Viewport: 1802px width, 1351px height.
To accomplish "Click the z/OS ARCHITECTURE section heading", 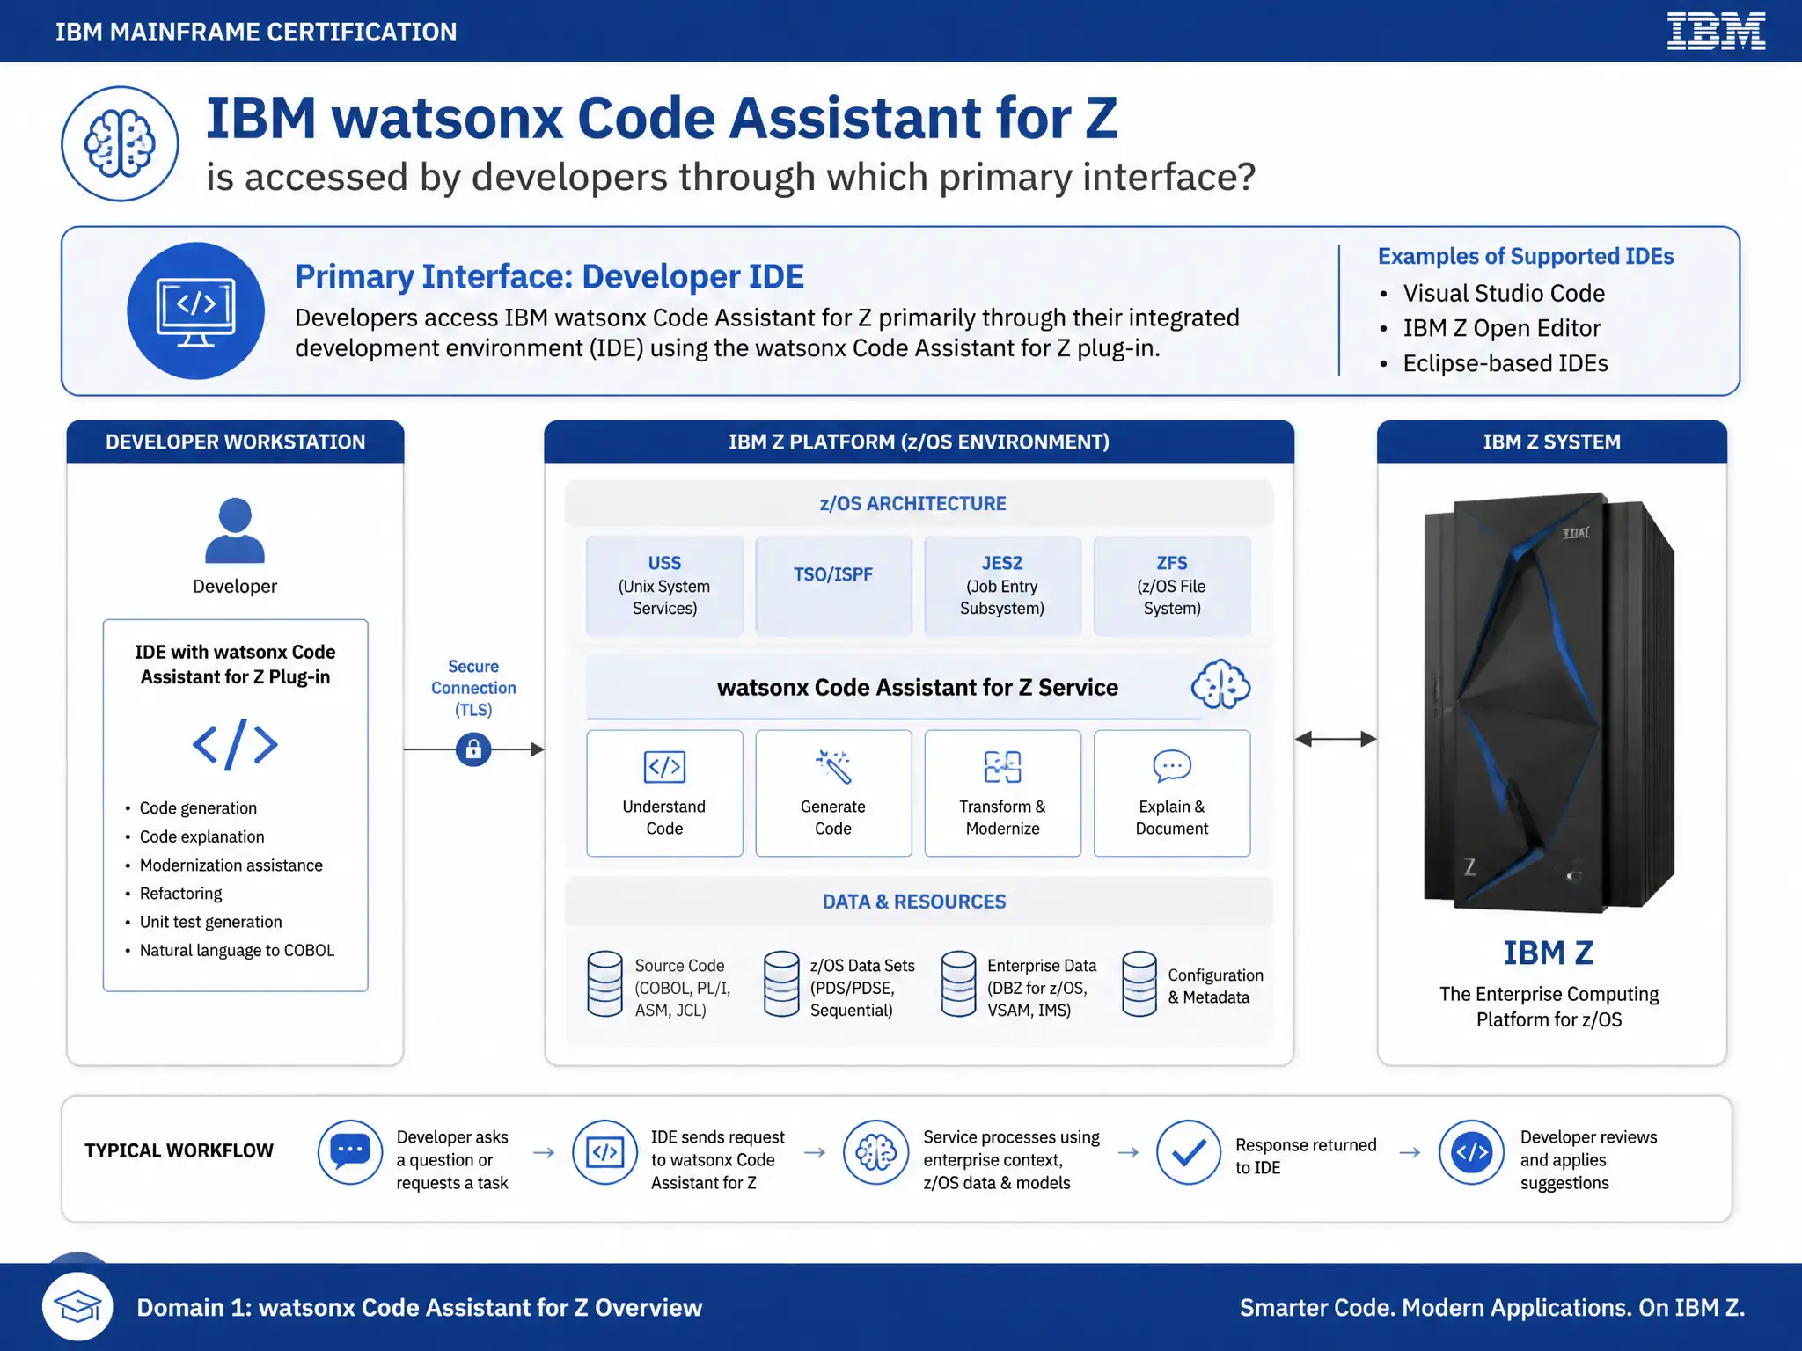I will tap(912, 503).
